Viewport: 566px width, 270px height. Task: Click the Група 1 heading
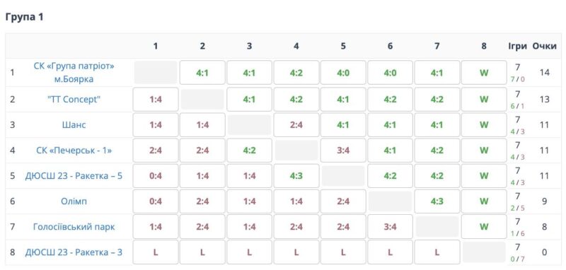coord(25,17)
